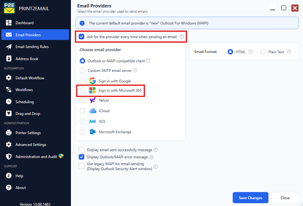This screenshot has height=206, width=303.
Task: Open the Address Book contact icon
Action: click(x=8, y=59)
